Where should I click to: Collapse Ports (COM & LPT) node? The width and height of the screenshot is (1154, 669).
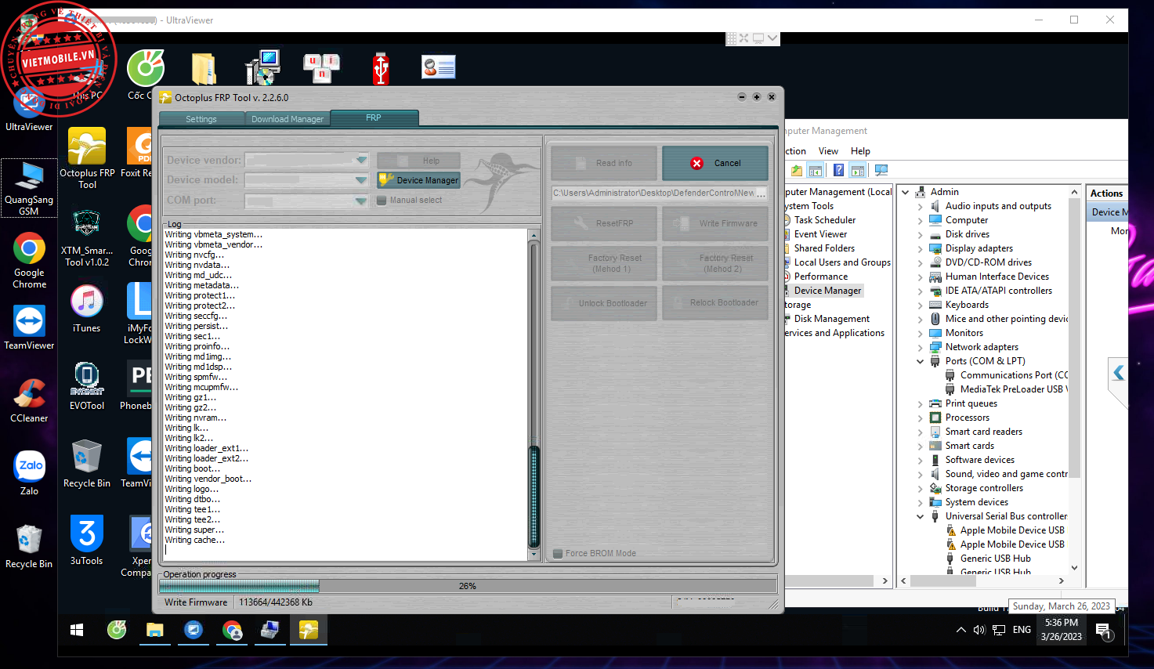tap(921, 361)
